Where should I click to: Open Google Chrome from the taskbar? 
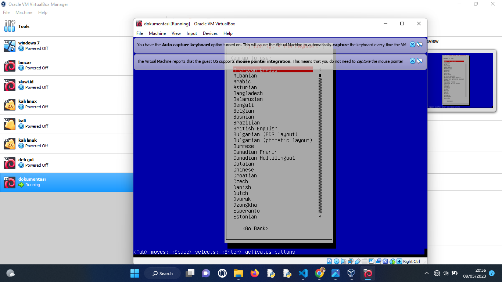(319, 273)
